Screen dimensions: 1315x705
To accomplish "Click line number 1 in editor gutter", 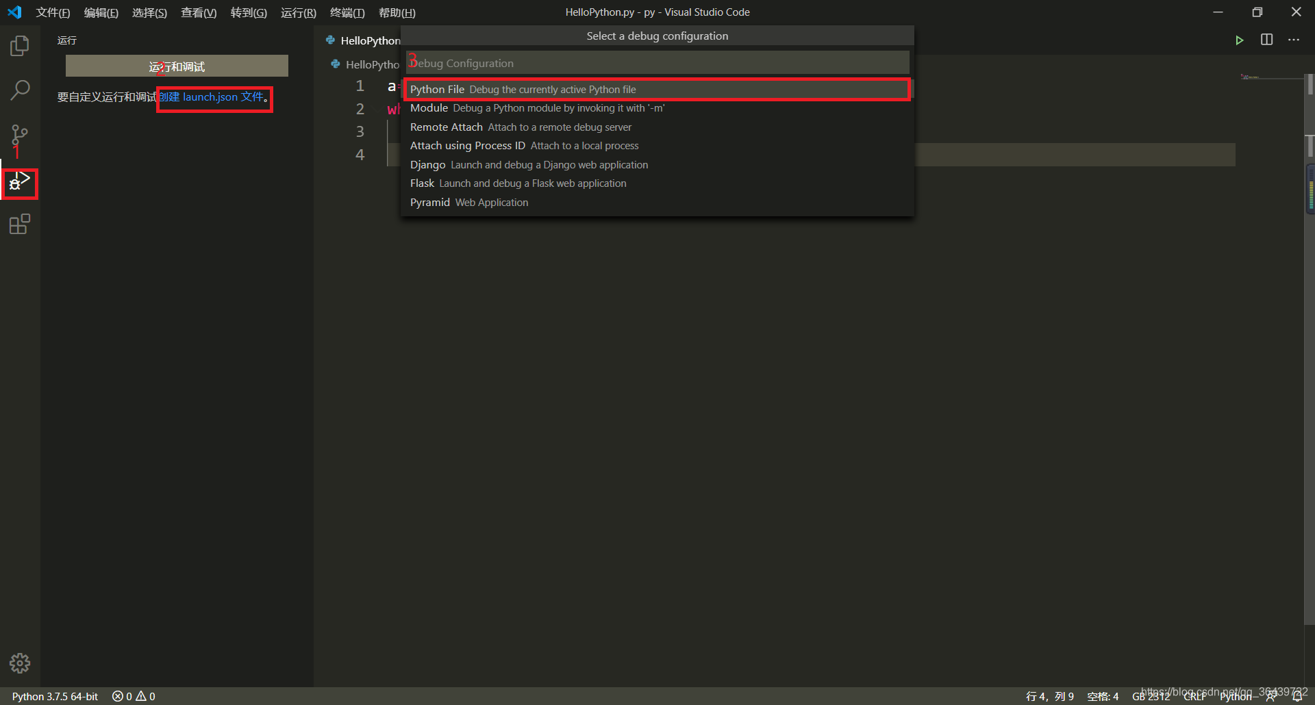I will point(360,86).
